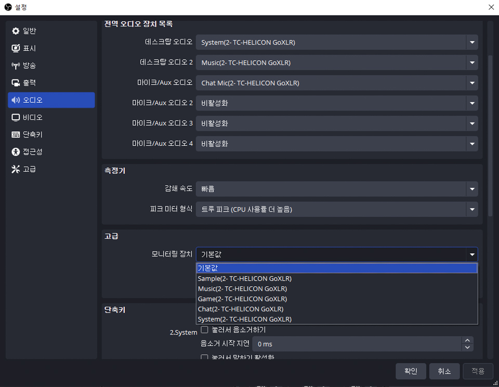Click the 접근성 accessibility icon
Viewport: 499px width, 387px height.
(x=16, y=151)
